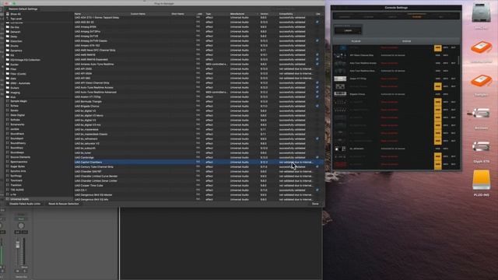Click bx_refinement thumbnail in Console Settings
Image resolution: width=498 pixels, height=280 pixels.
coord(340,149)
